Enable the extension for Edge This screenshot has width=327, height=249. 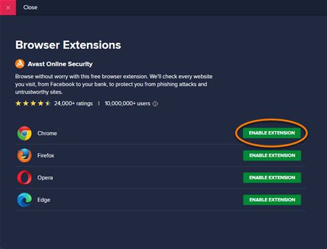click(x=272, y=199)
